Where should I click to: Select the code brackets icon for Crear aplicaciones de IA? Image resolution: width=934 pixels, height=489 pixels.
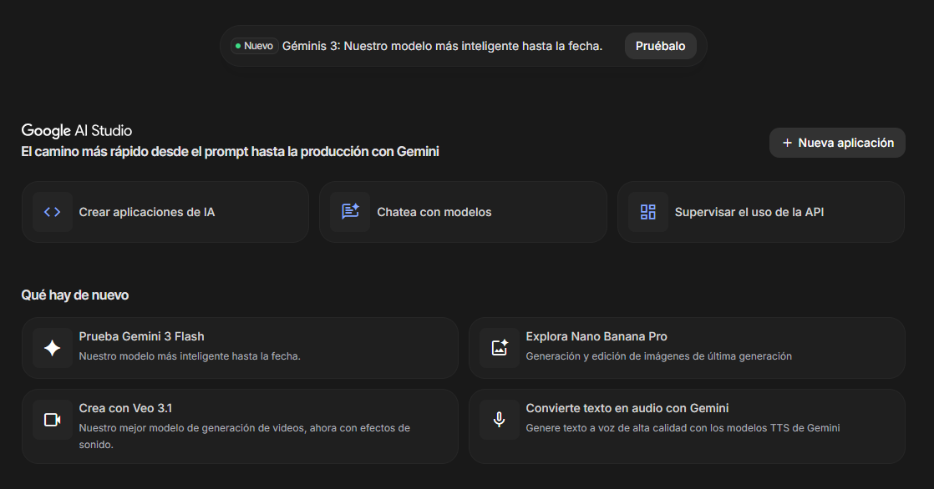click(x=52, y=212)
